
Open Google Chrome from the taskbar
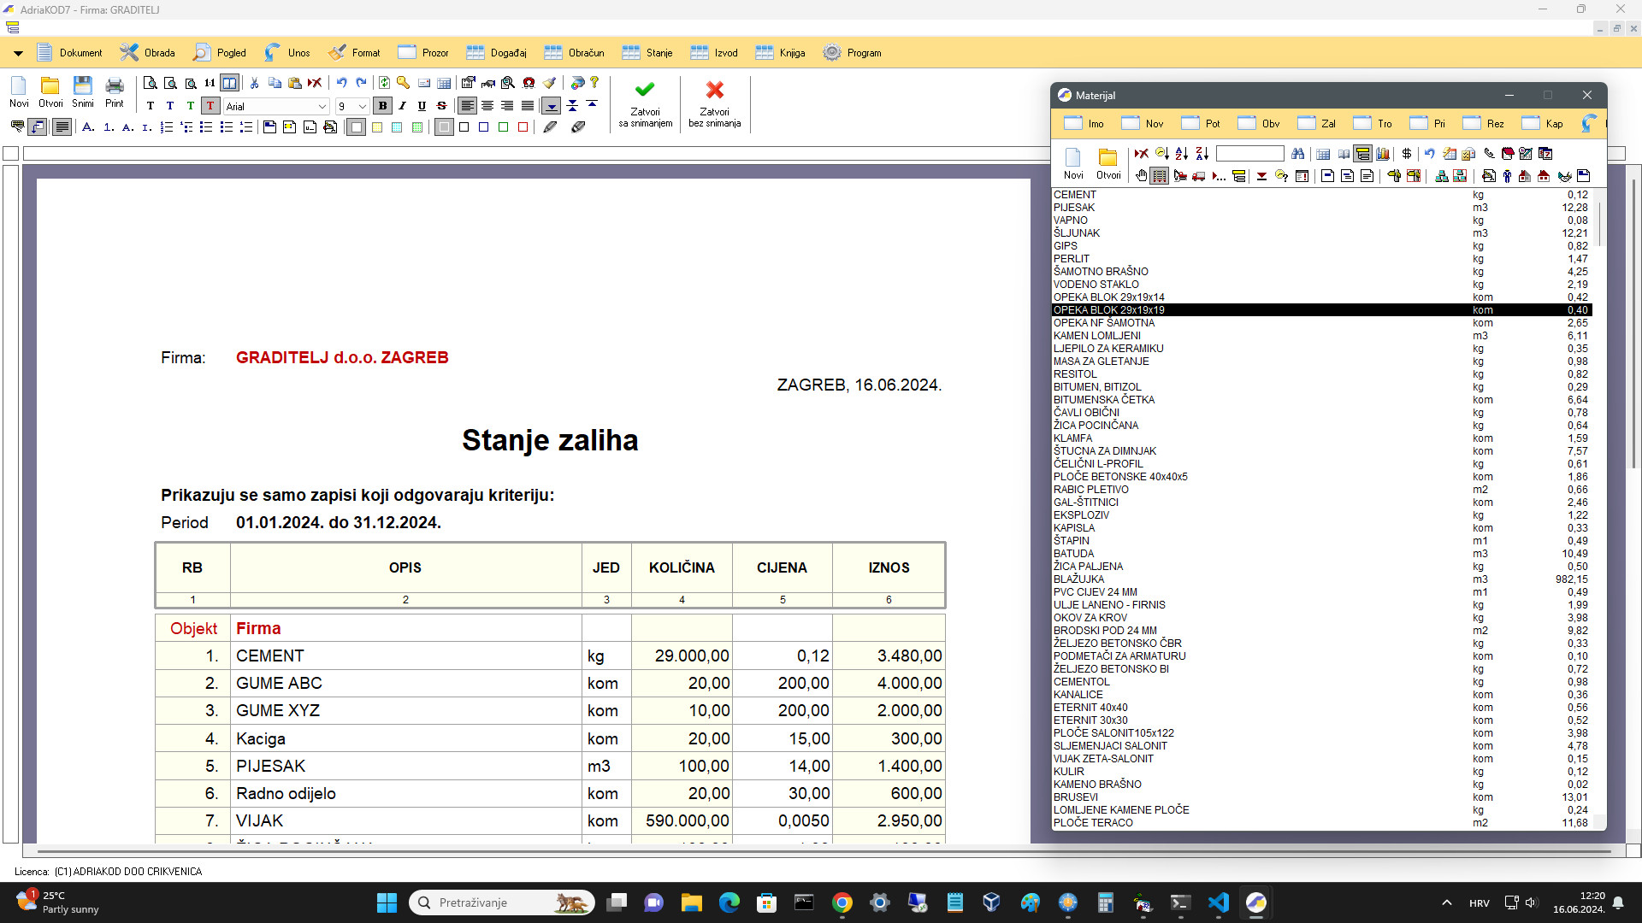click(842, 902)
